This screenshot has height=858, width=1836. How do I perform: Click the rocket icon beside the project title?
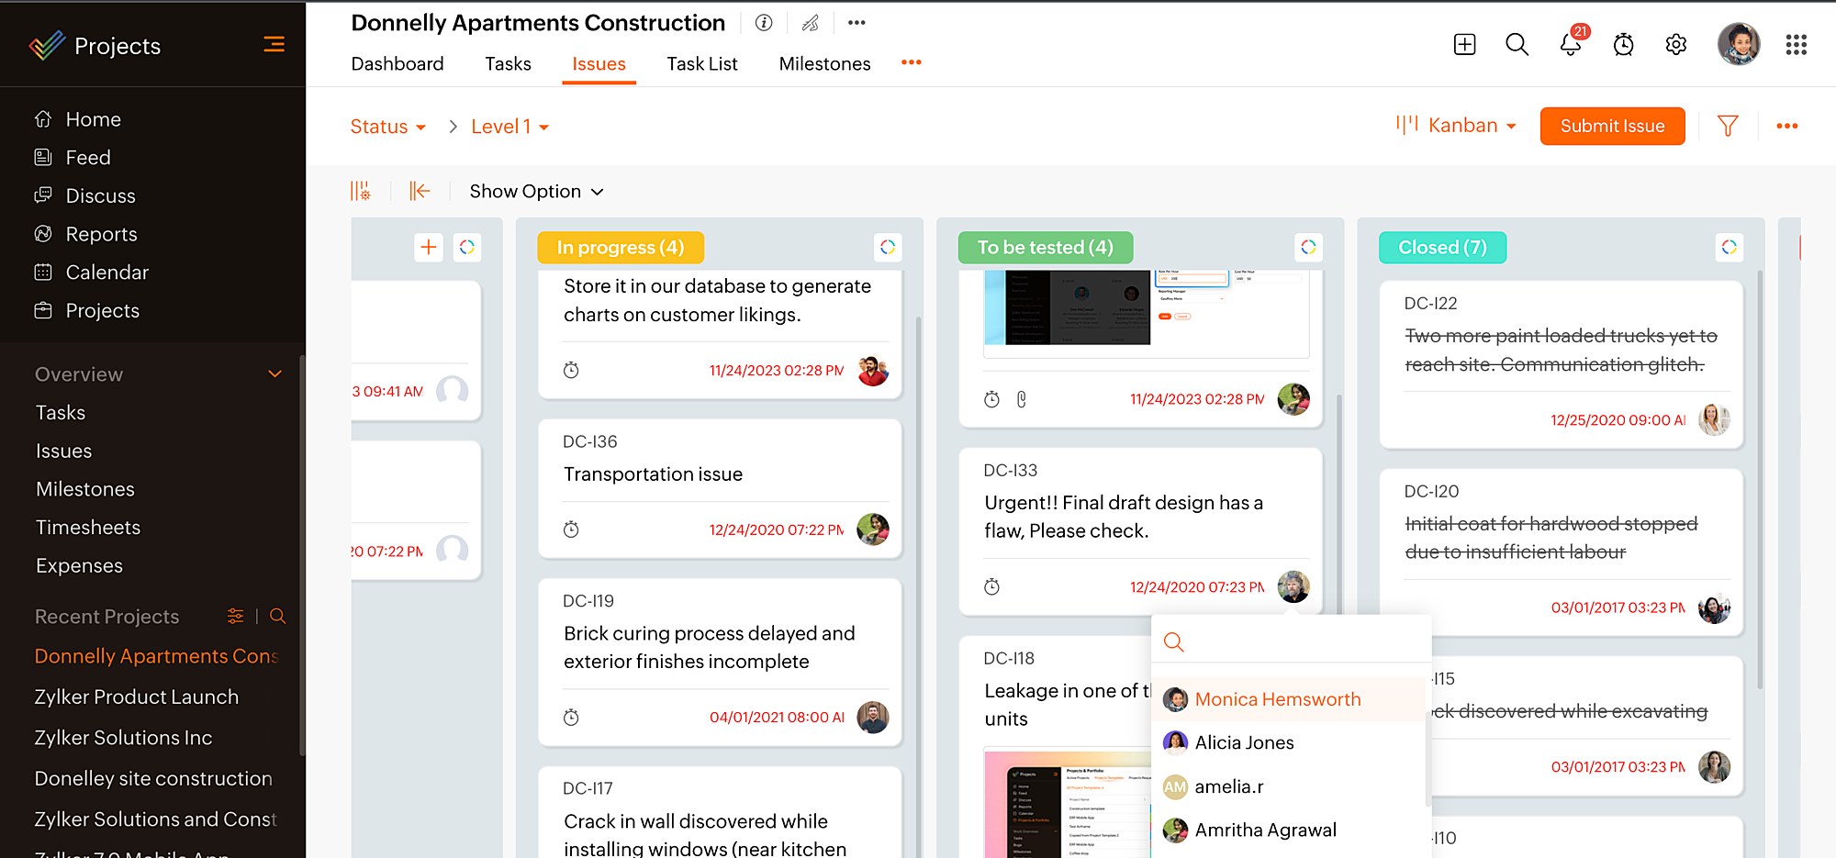[810, 23]
